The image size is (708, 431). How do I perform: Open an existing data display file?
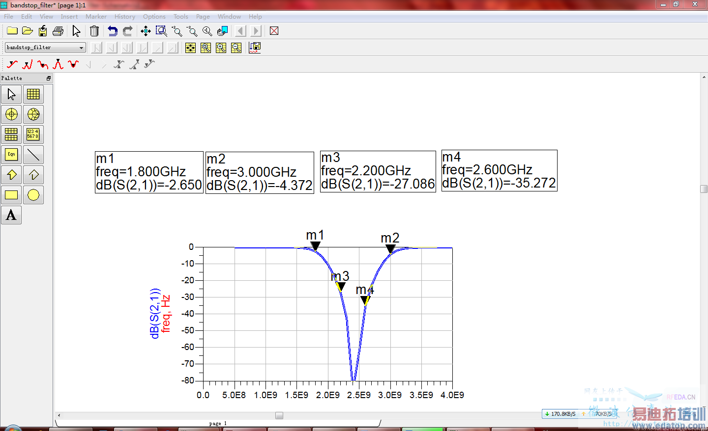(x=28, y=31)
